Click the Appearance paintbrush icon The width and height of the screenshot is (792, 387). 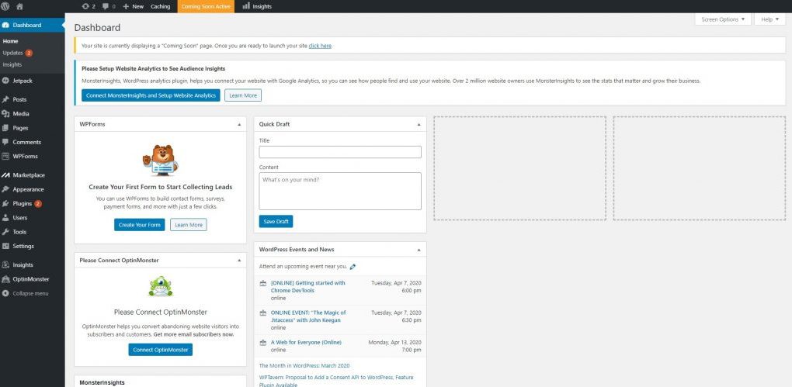point(5,189)
